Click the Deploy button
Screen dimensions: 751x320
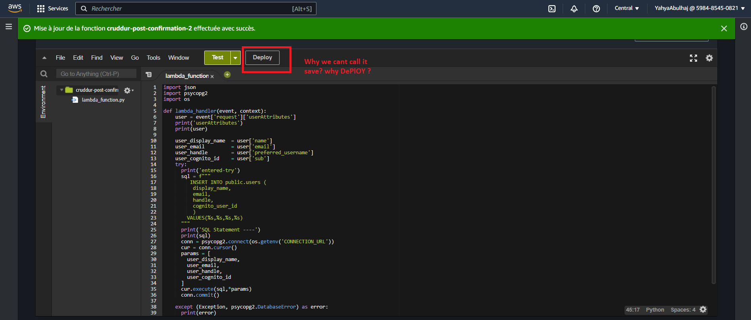(262, 58)
